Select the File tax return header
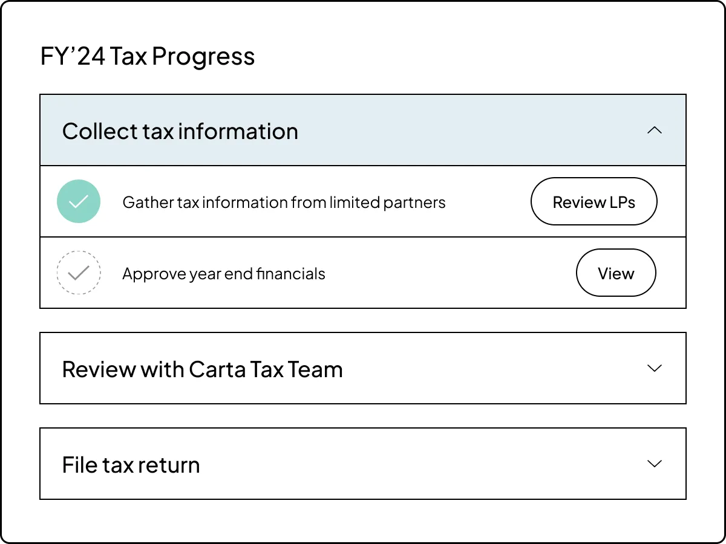This screenshot has height=544, width=726. point(131,464)
